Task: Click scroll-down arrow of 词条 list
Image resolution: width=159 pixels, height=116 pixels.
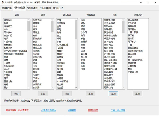Action: click(x=52, y=88)
